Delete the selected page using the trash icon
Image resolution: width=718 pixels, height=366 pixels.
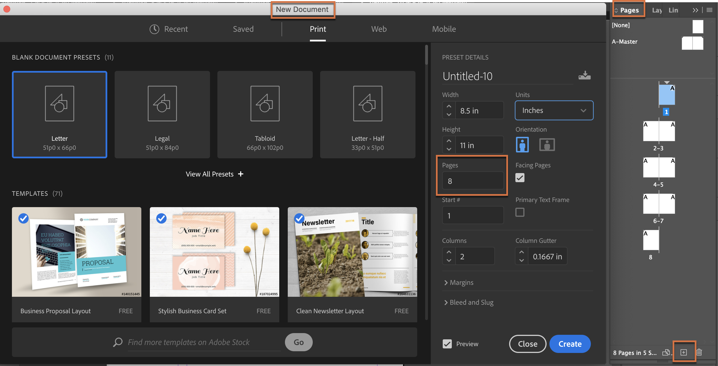[x=699, y=352]
